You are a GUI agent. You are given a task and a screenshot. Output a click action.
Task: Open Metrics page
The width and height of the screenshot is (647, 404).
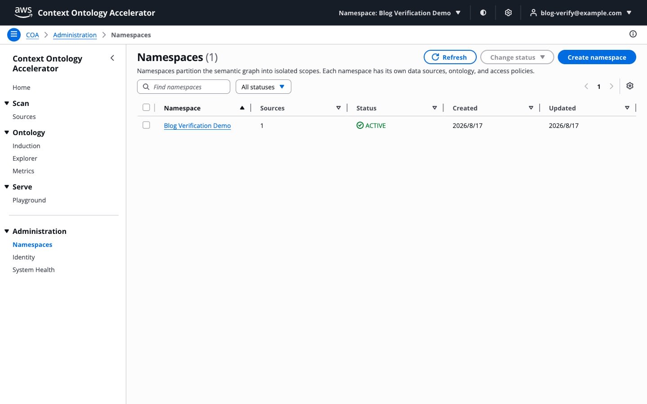click(23, 171)
